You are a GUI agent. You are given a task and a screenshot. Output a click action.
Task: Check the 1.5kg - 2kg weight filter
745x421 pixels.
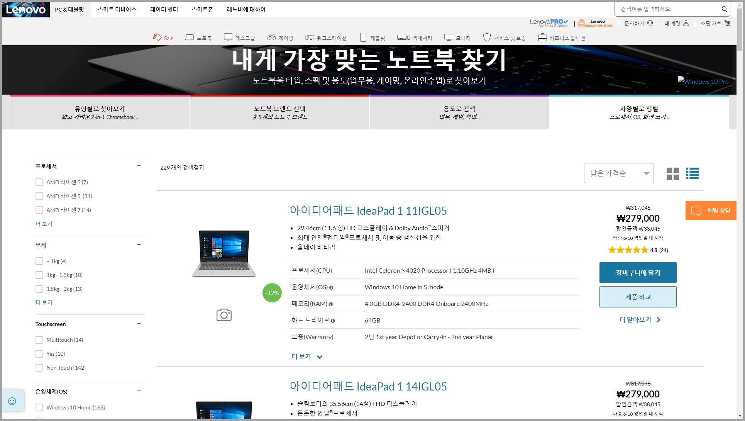click(39, 289)
